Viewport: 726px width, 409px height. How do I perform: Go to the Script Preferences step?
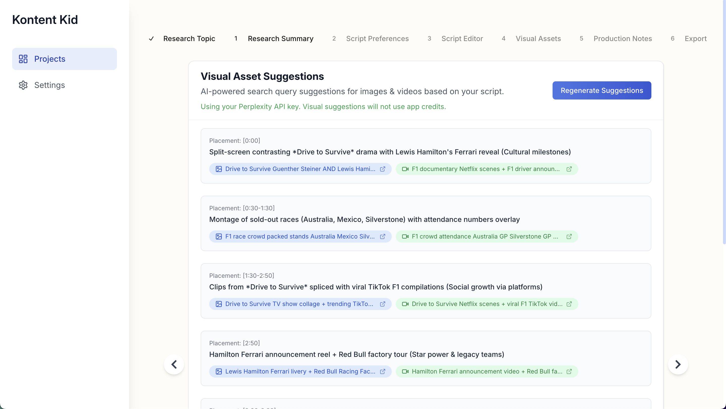click(377, 39)
